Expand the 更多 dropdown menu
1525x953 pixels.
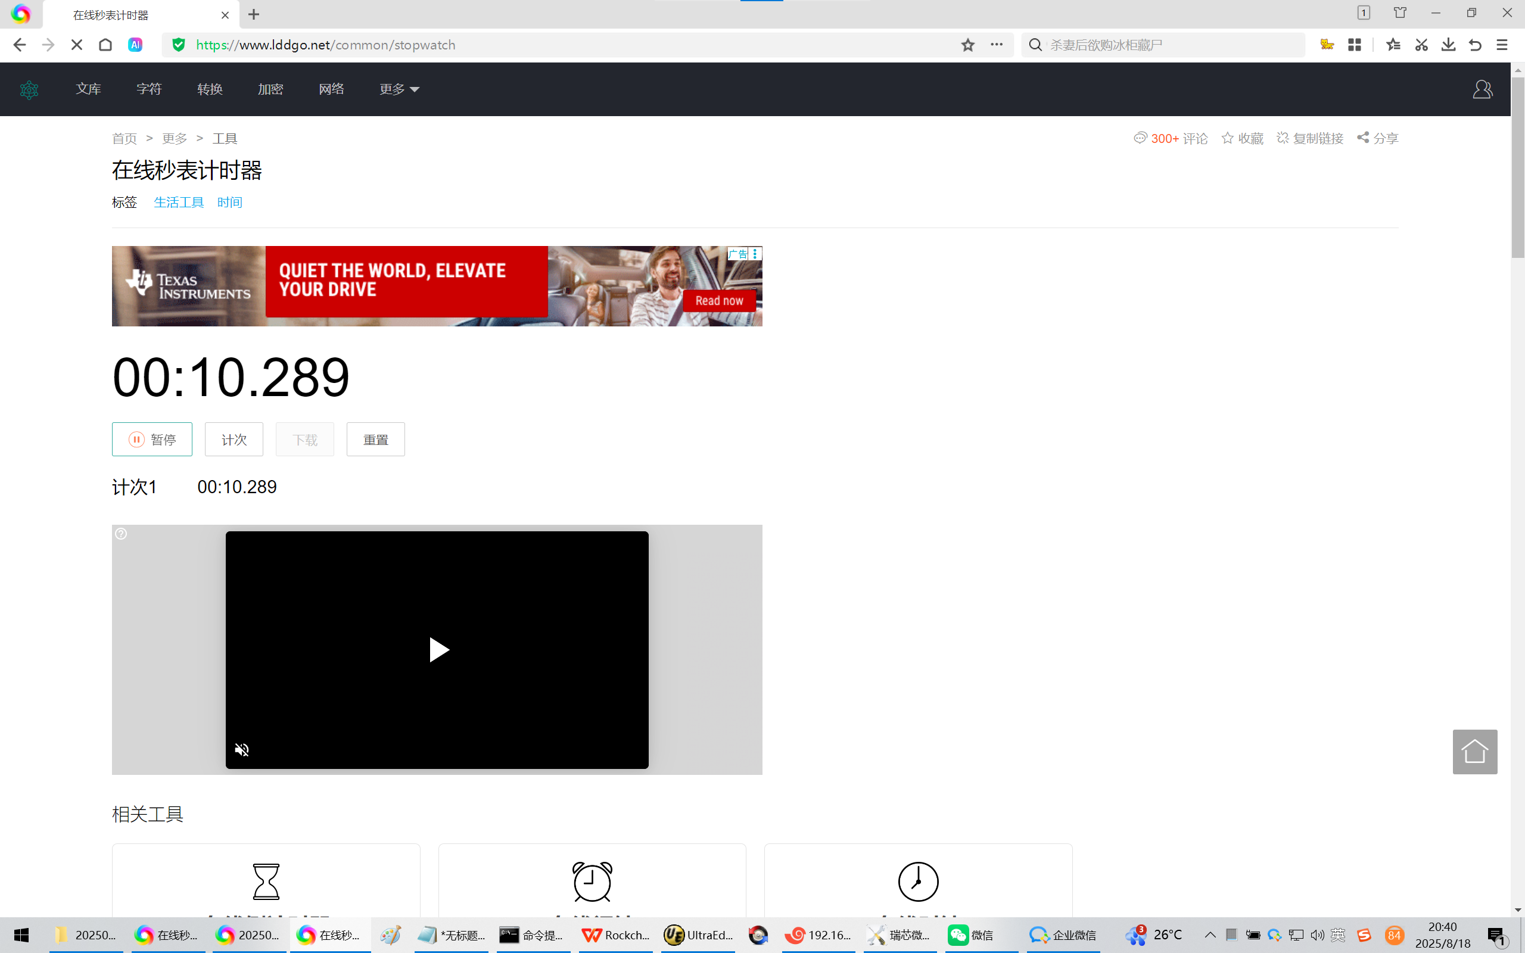(399, 89)
